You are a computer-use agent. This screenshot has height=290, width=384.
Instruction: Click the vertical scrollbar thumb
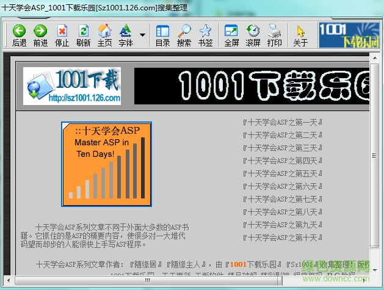374,156
